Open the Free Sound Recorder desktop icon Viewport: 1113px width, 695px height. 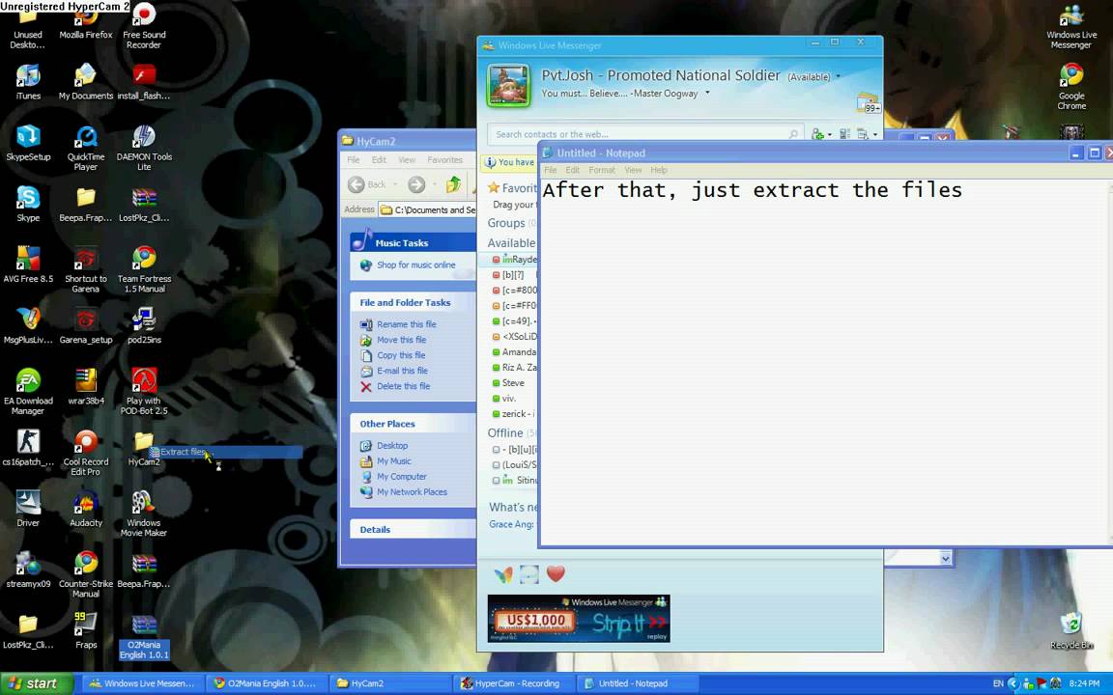(144, 25)
